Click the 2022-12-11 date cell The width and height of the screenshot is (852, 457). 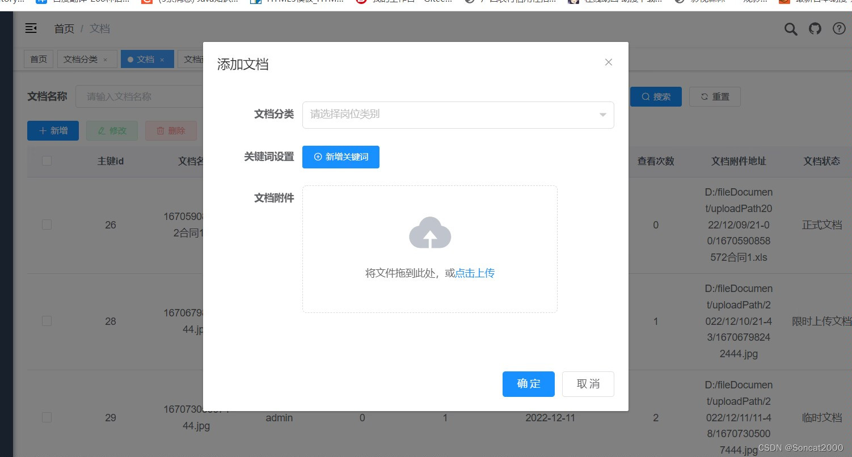tap(550, 418)
